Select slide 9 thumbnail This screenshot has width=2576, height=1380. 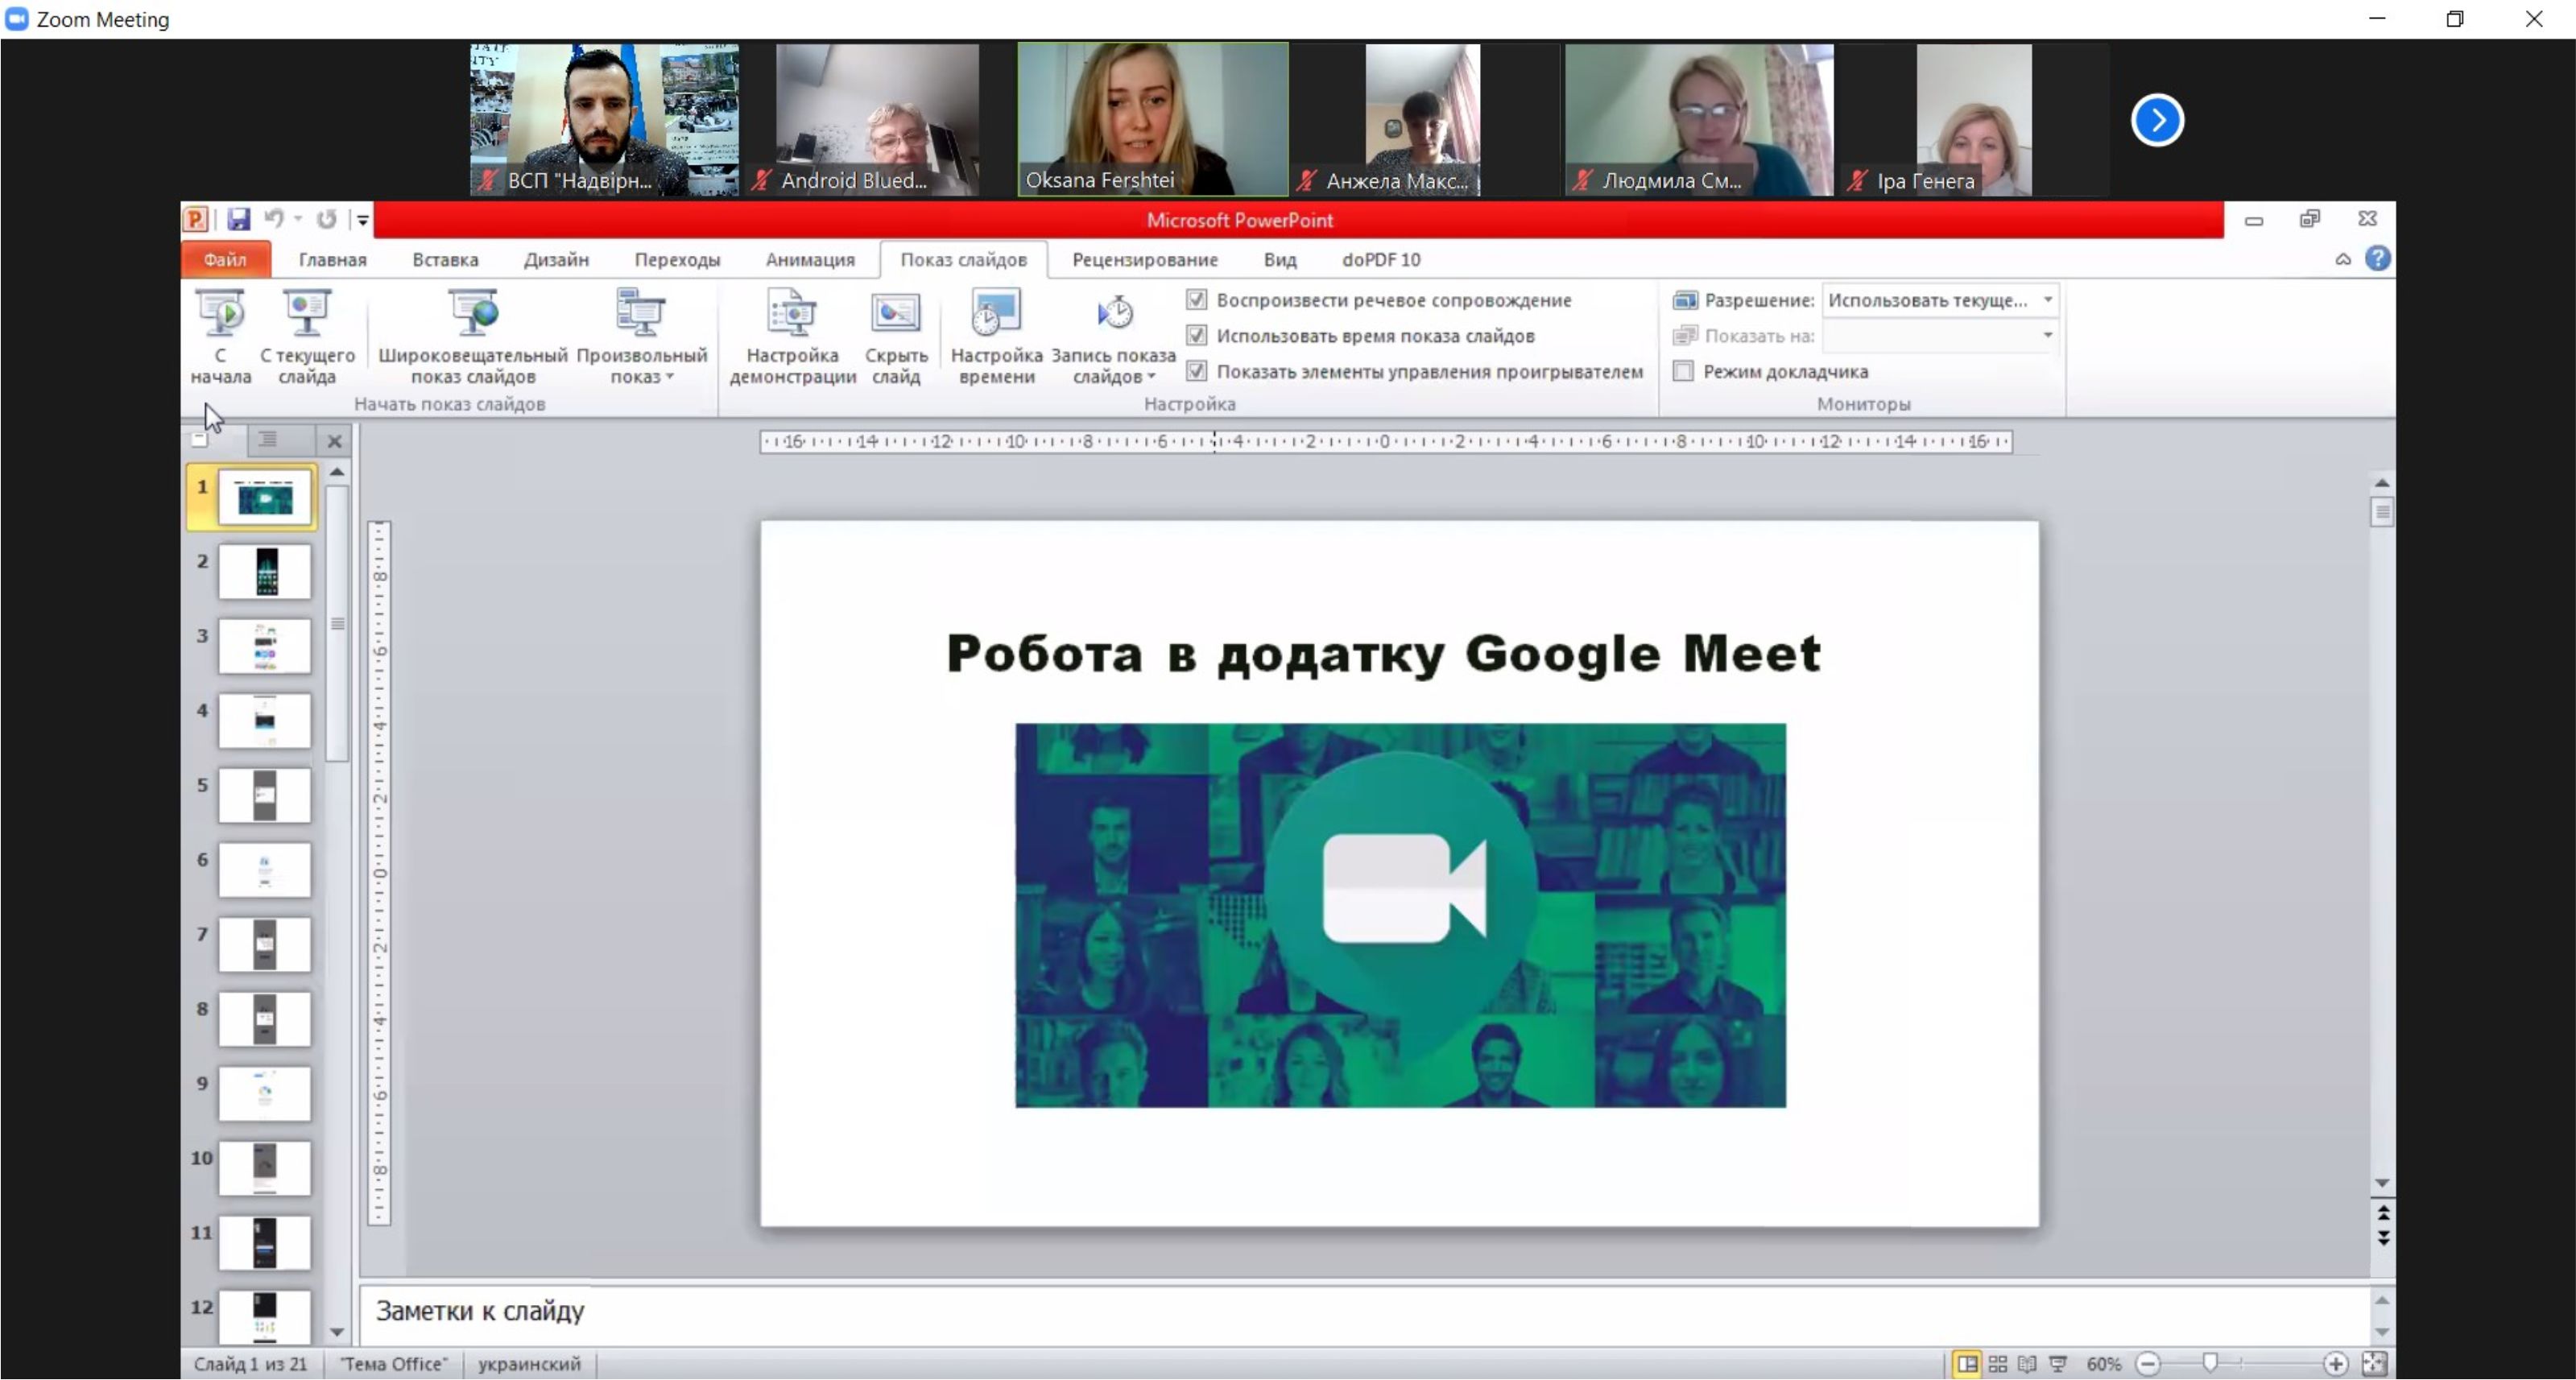(x=264, y=1094)
